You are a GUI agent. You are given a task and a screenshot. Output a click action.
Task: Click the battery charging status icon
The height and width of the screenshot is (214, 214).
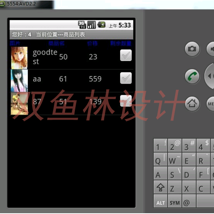(101, 25)
